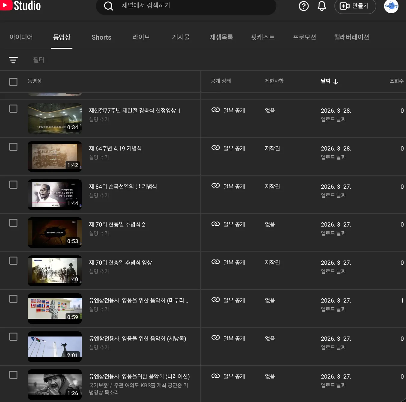Click the 만들기 create video button

[x=355, y=6]
